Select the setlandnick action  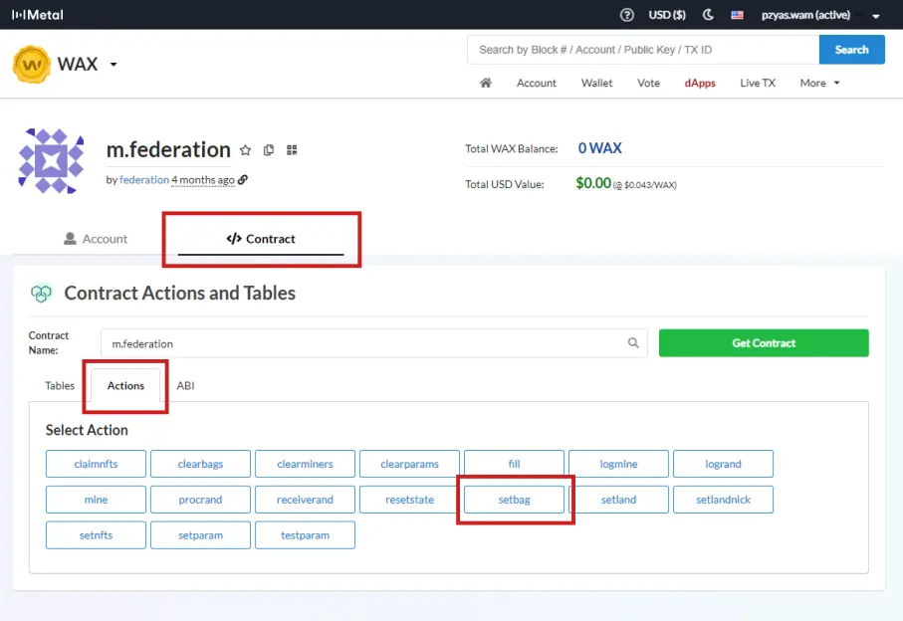point(724,500)
